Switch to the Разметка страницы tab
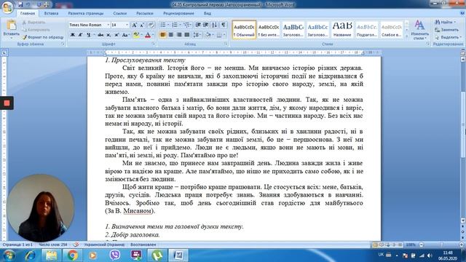Image resolution: width=466 pixels, height=262 pixels. point(86,13)
